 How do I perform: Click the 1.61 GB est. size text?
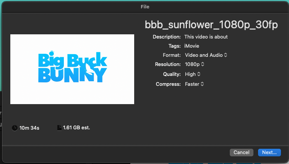[x=76, y=128]
